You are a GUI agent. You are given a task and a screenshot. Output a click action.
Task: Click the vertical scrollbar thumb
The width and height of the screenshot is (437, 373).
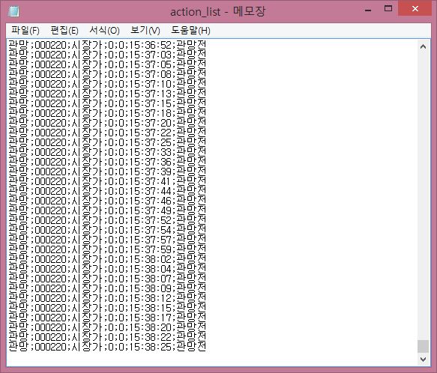coord(423,346)
